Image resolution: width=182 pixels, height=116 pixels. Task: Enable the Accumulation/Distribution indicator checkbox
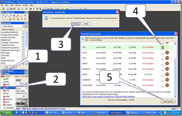[x=23, y=32]
